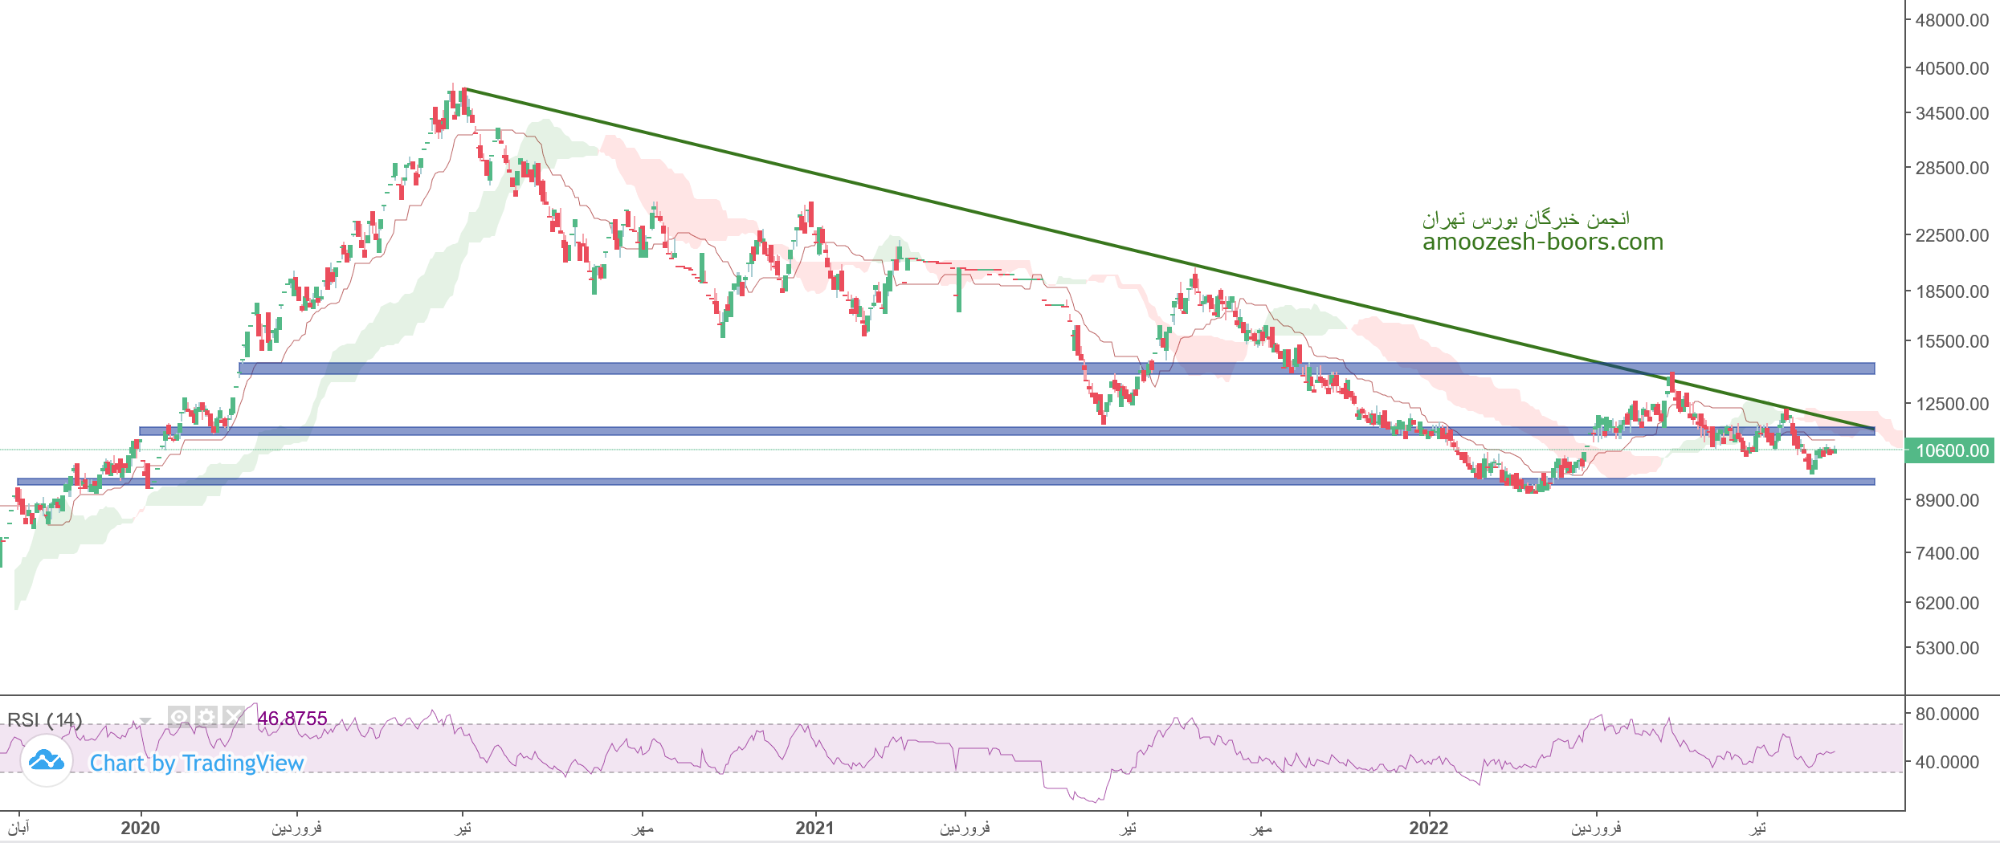This screenshot has width=2000, height=843.
Task: Click the green 10600.00 current price tag
Action: [1951, 450]
